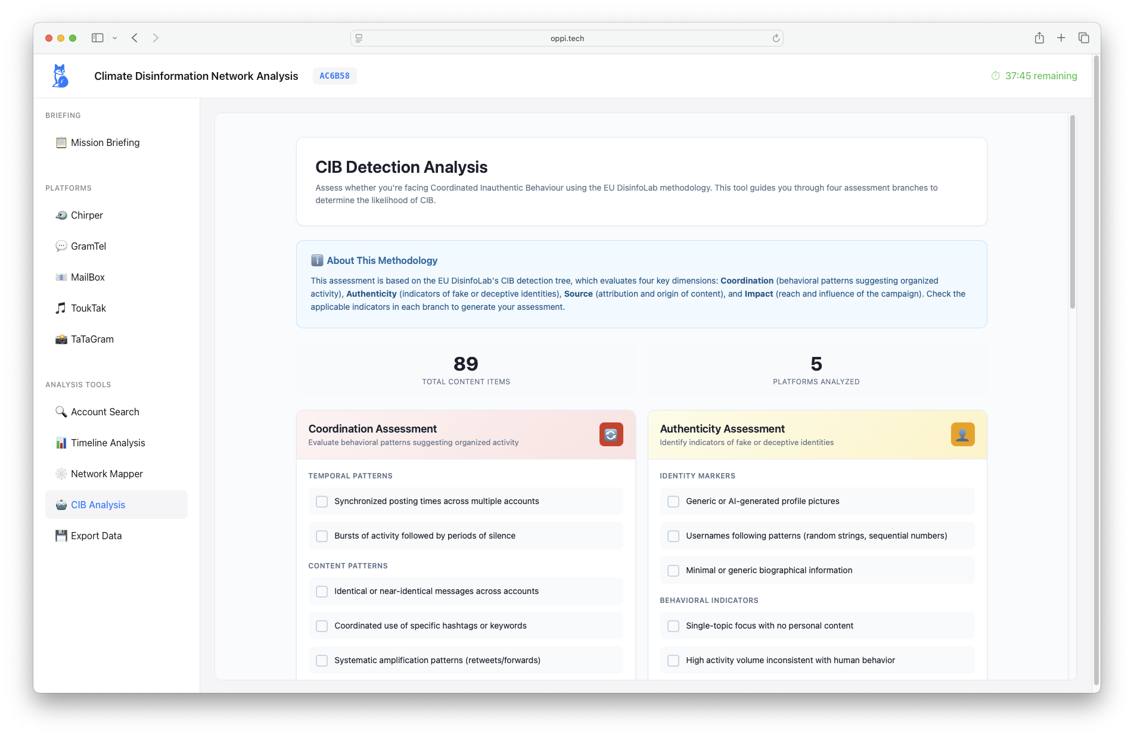Click the Coordination Assessment refresh icon
1134x737 pixels.
(x=611, y=434)
